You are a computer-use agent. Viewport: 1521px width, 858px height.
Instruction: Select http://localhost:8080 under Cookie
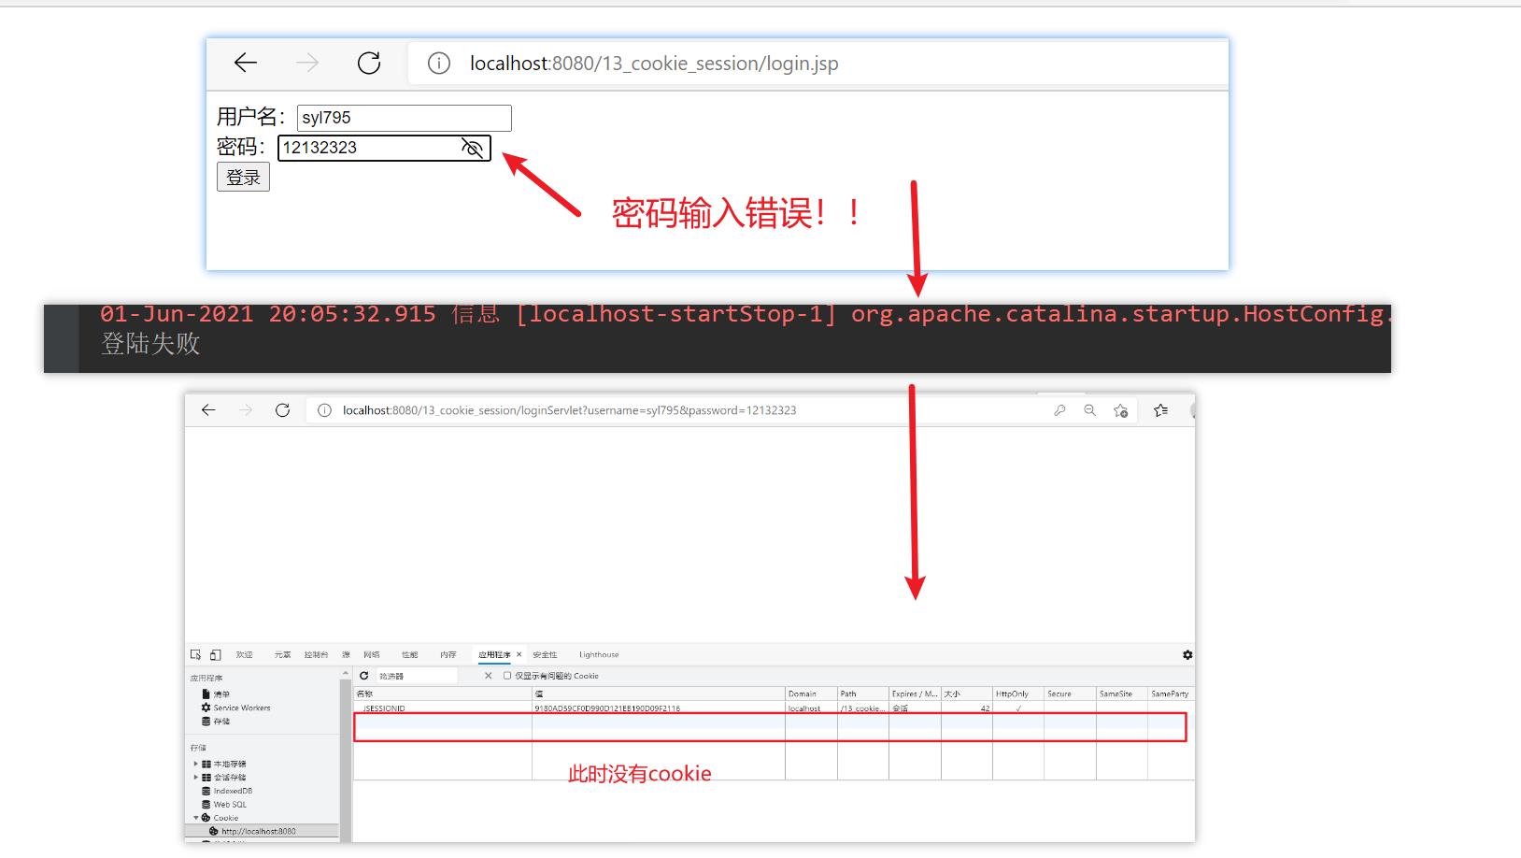258,831
